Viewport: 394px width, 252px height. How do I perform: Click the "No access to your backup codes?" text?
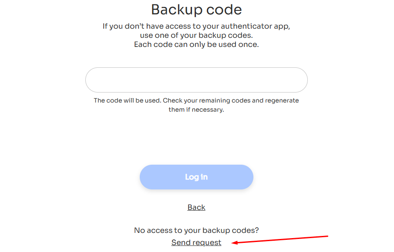pos(196,230)
